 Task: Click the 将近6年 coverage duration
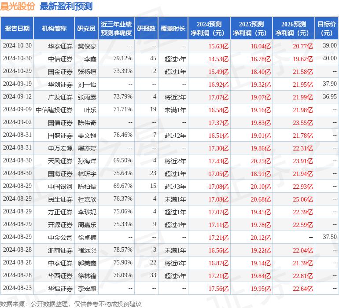(x=175, y=263)
